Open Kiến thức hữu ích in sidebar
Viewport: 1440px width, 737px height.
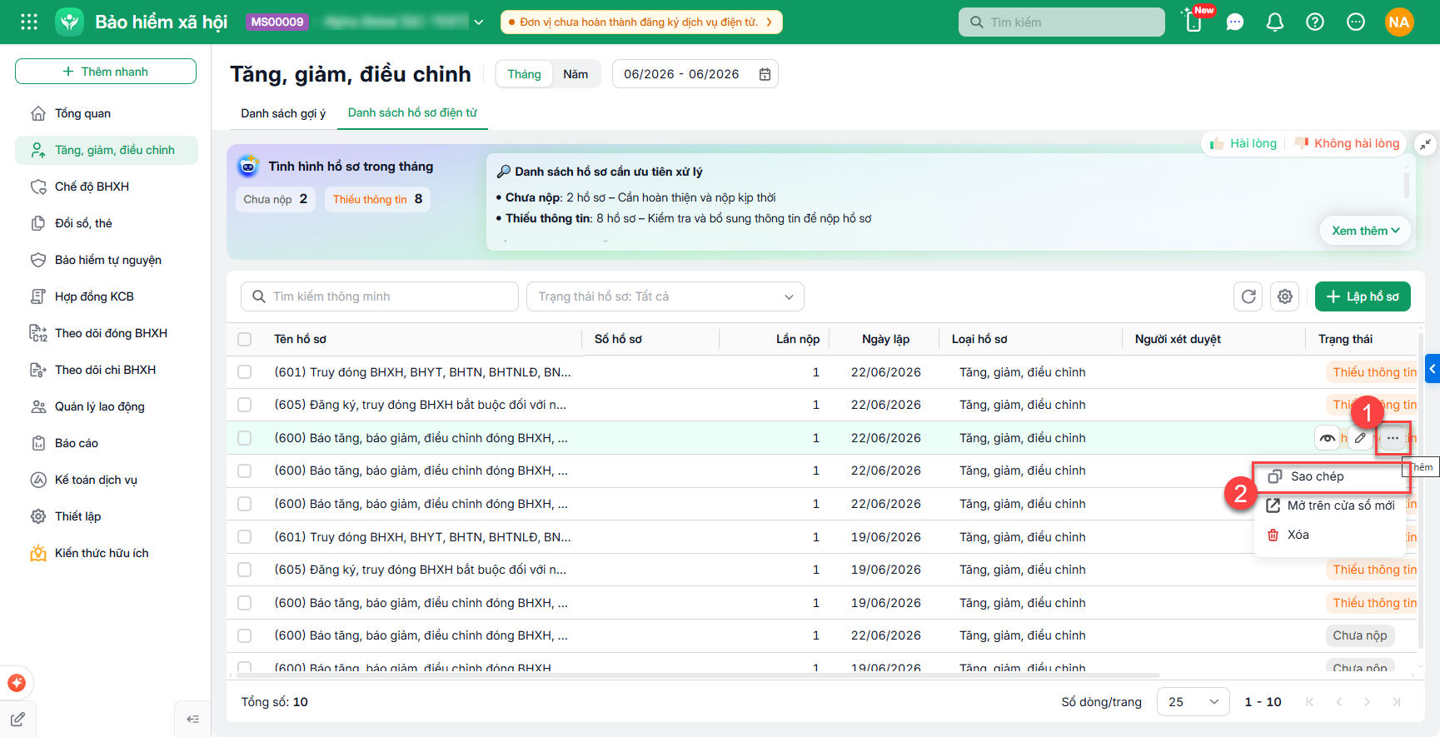coord(107,553)
